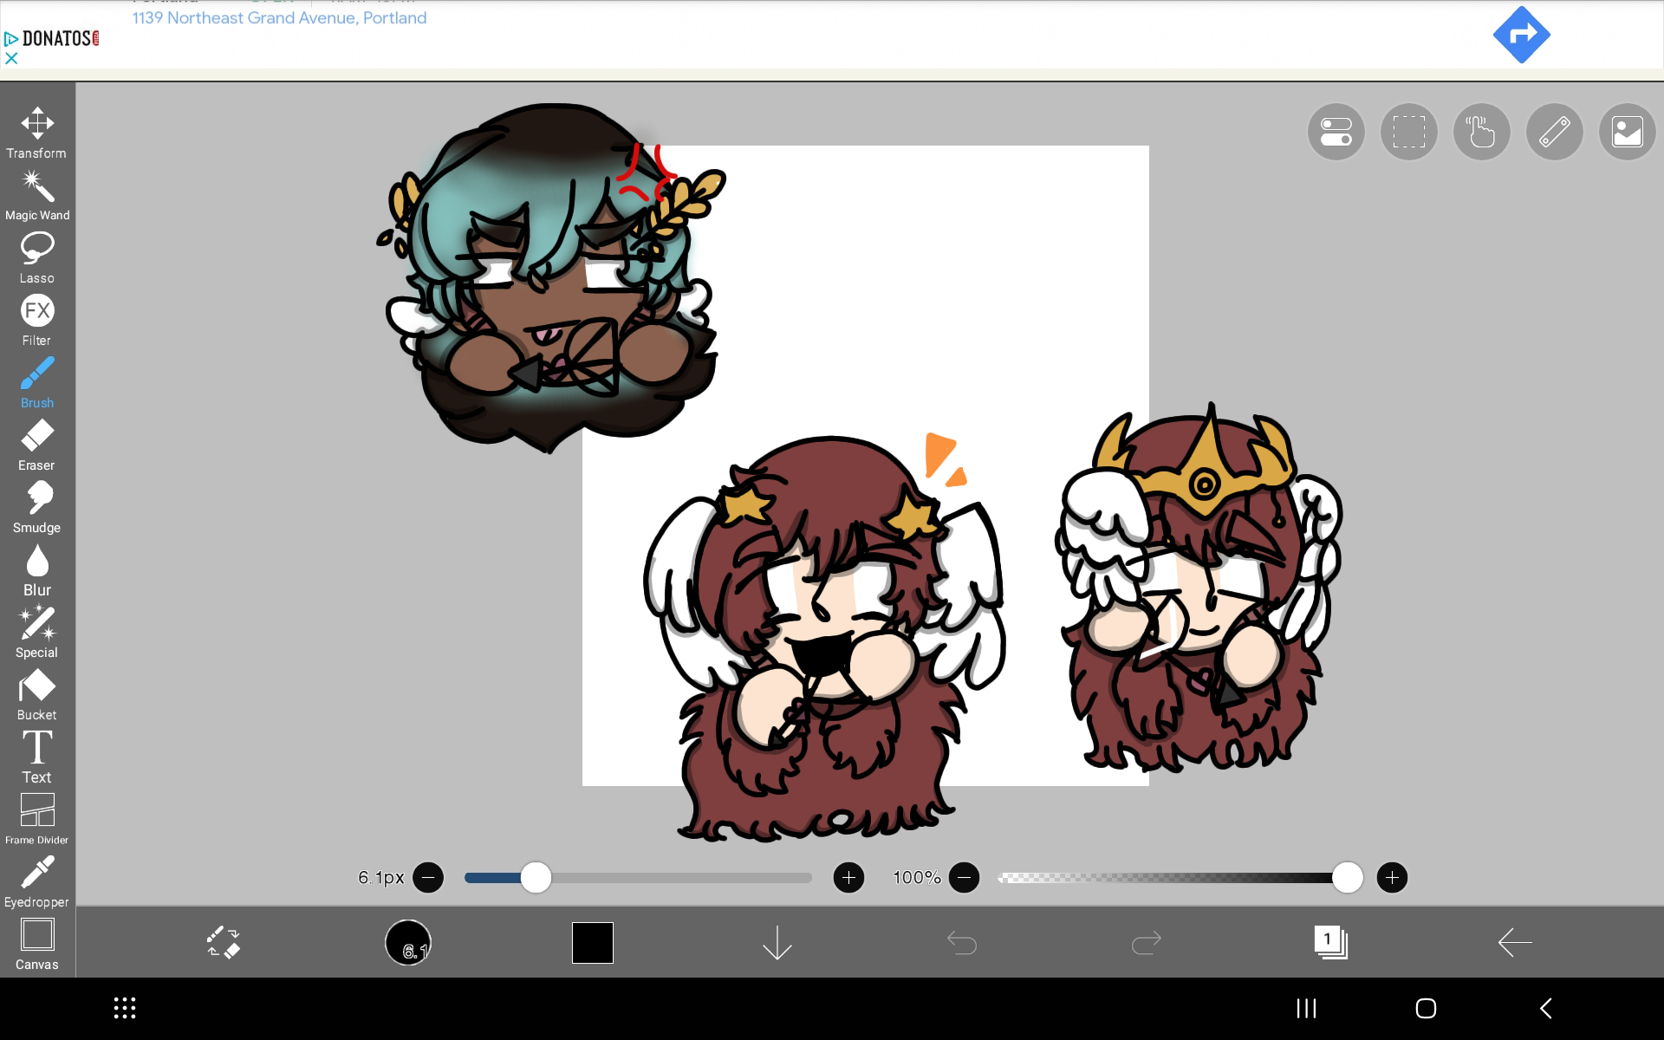This screenshot has height=1040, width=1664.
Task: Toggle the stabilizer finger-touch button
Action: coord(1481,132)
